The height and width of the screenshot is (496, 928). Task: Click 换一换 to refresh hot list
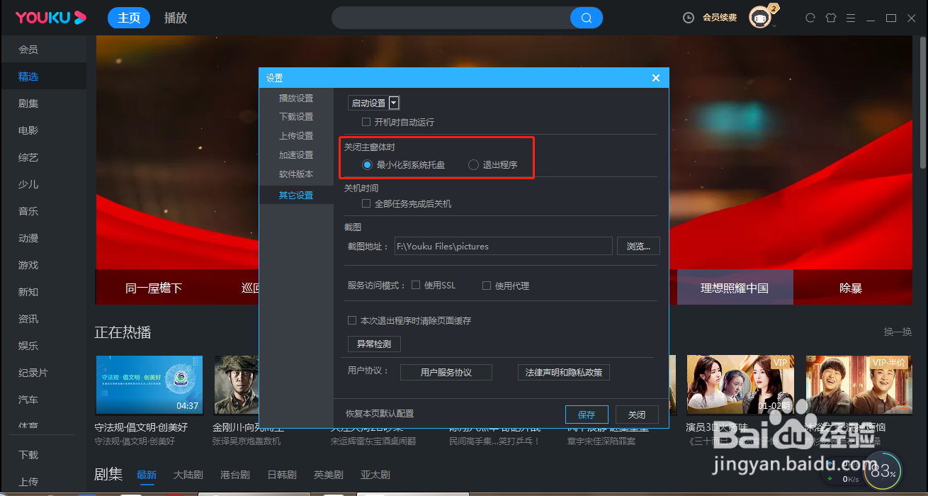click(x=898, y=332)
